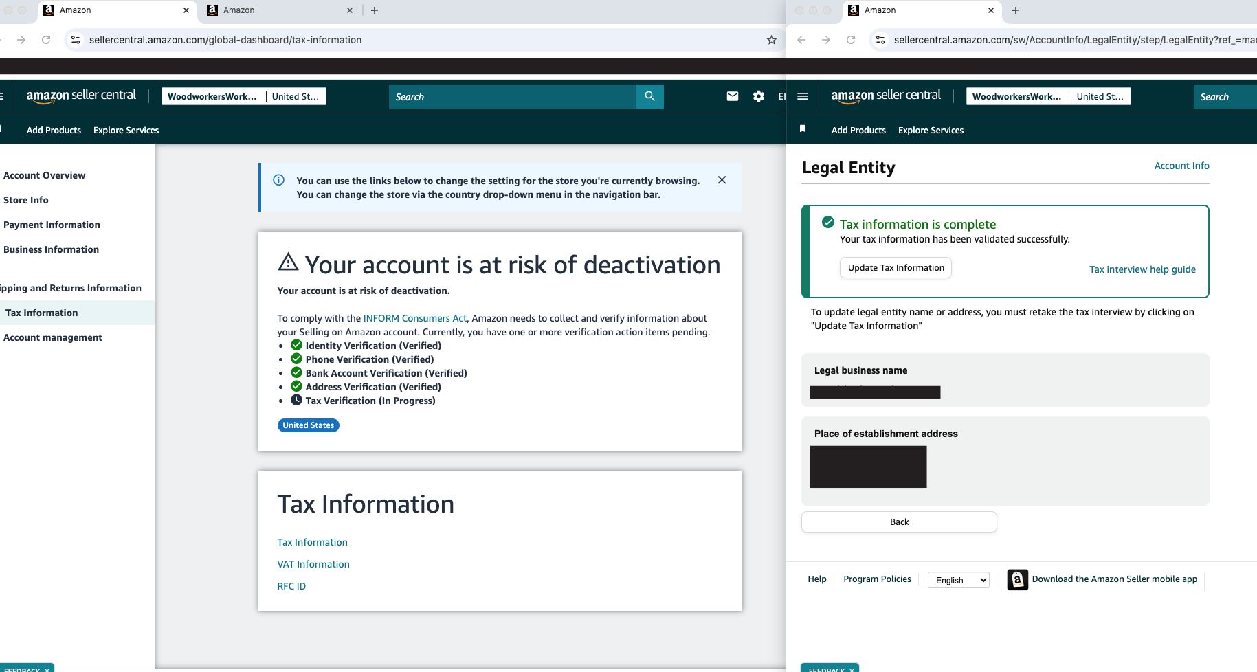1257x672 pixels.
Task: View site information icon in left address bar
Action: coord(76,40)
